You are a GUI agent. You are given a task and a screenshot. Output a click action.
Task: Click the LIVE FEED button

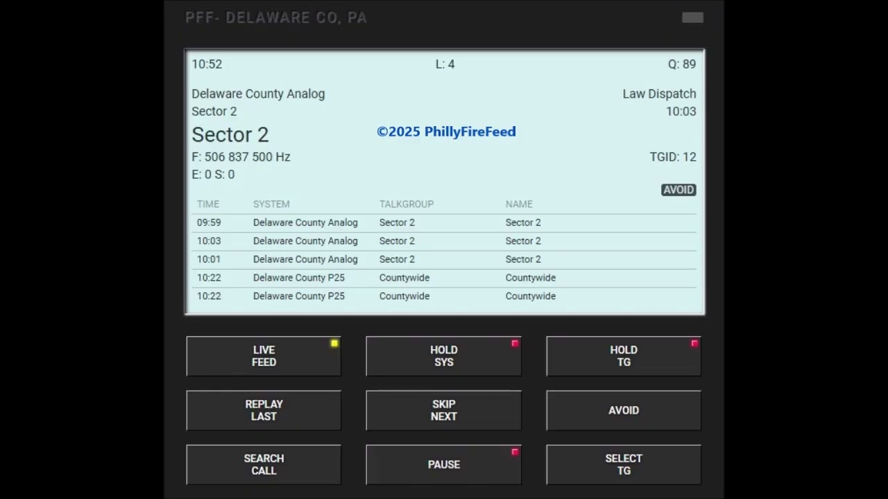pos(264,356)
